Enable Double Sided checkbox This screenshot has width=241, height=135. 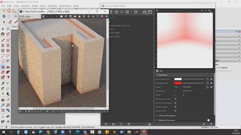click(x=175, y=111)
